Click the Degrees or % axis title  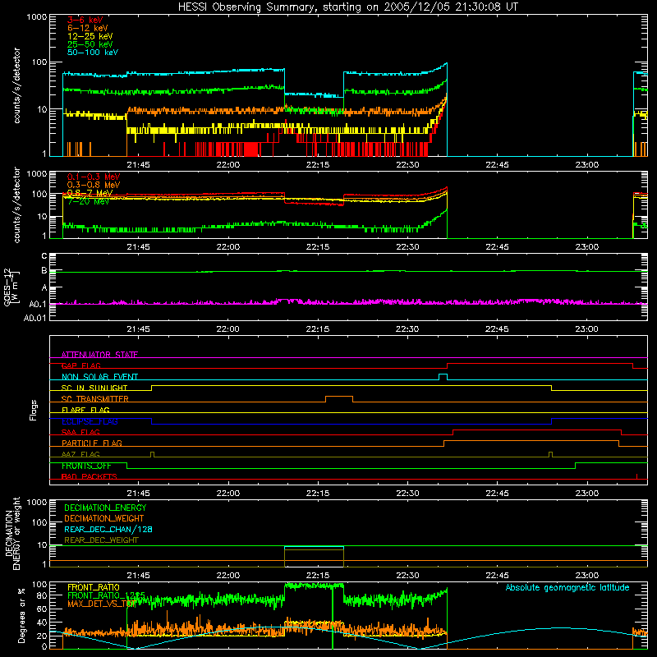(21, 615)
